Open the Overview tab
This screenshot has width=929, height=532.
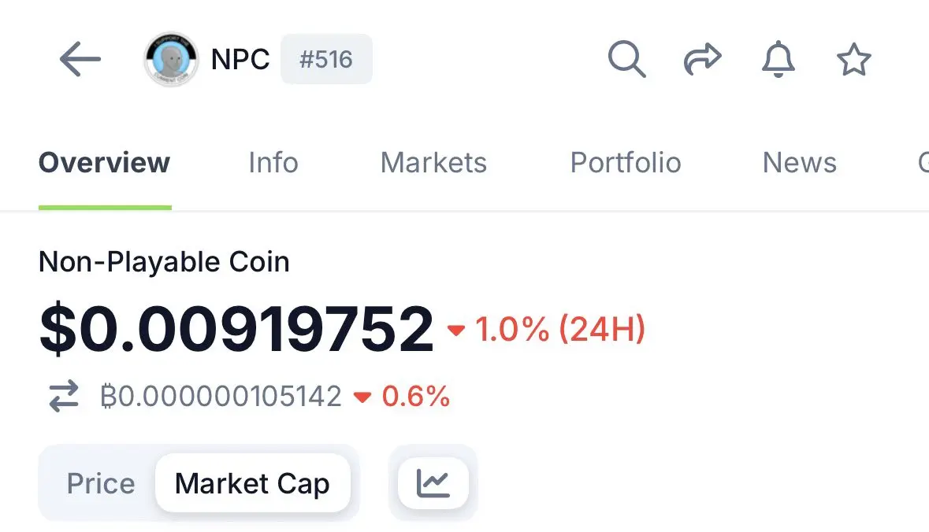tap(104, 163)
